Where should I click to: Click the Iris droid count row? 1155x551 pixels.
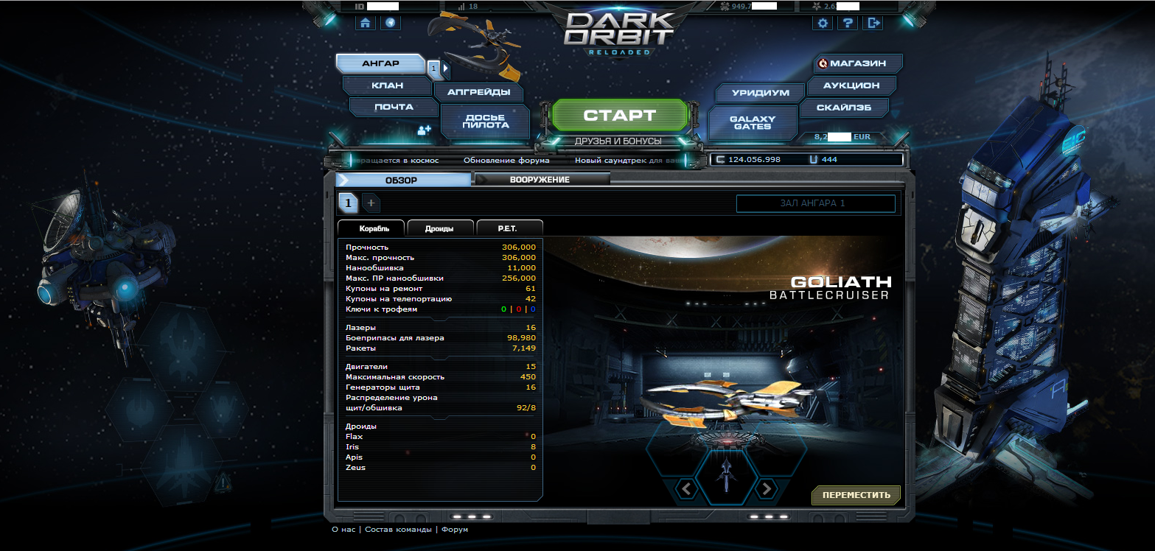click(x=440, y=447)
